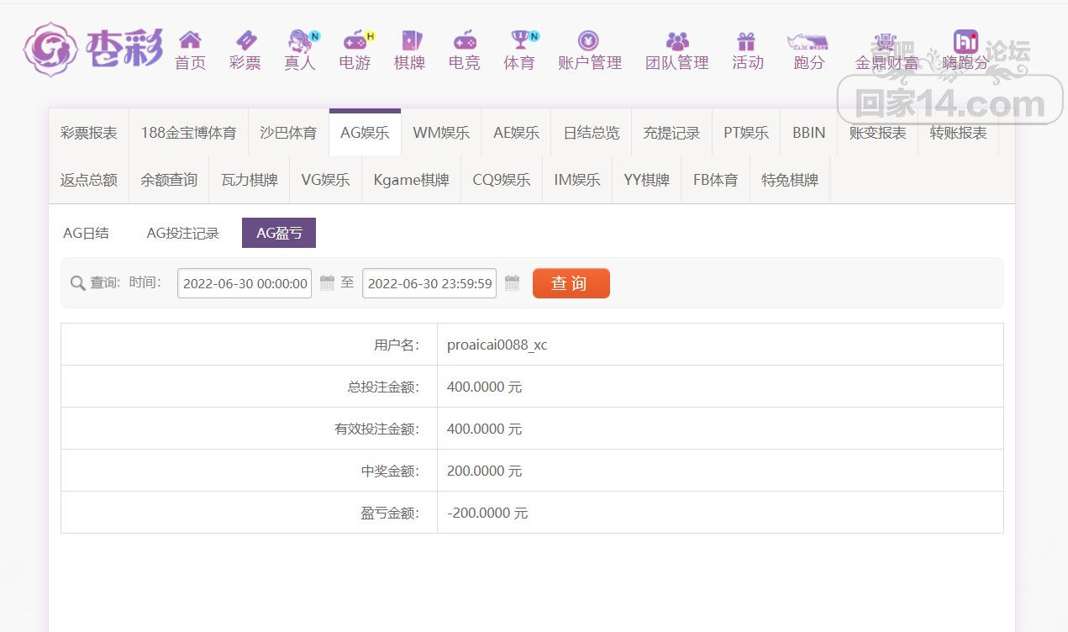Click the 活动 gift icon
Viewport: 1068px width, 632px height.
click(x=747, y=40)
